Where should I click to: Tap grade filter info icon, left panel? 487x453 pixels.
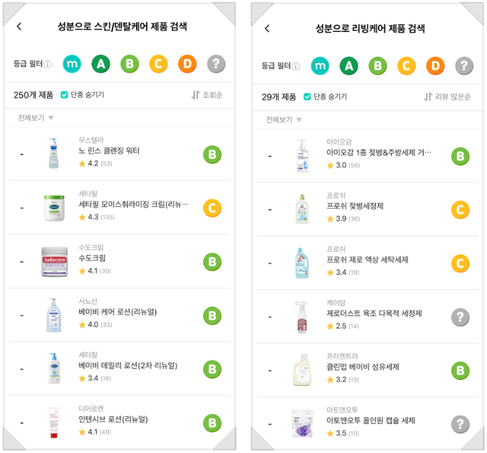click(49, 65)
